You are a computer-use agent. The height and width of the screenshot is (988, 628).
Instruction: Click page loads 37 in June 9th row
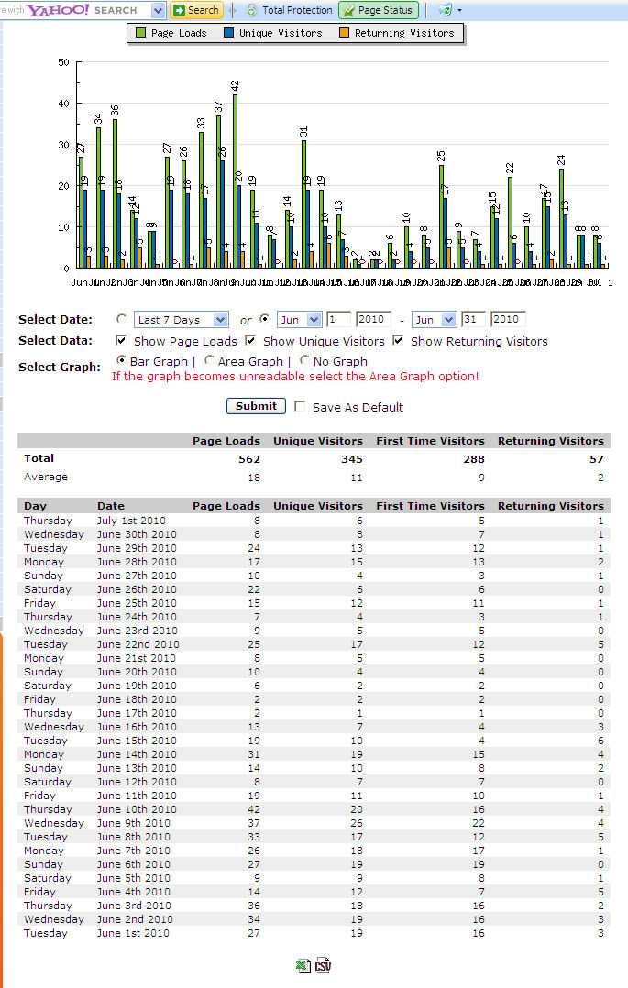click(x=254, y=823)
